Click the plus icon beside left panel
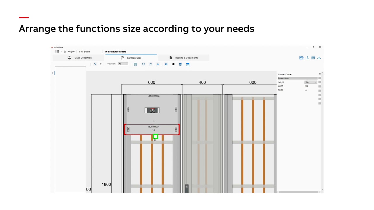The height and width of the screenshot is (210, 374). [x=53, y=73]
